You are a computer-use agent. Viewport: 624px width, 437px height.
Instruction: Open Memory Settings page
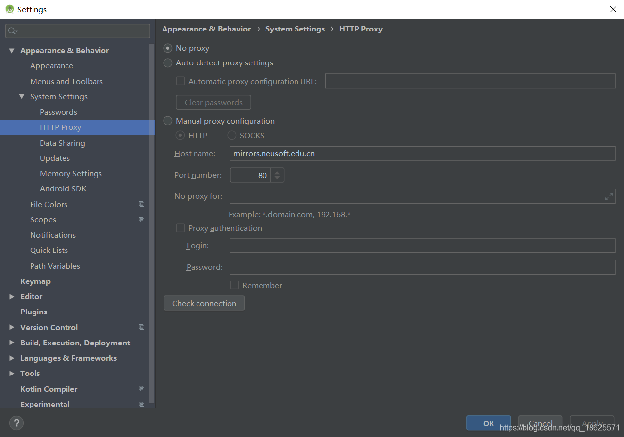click(x=71, y=174)
